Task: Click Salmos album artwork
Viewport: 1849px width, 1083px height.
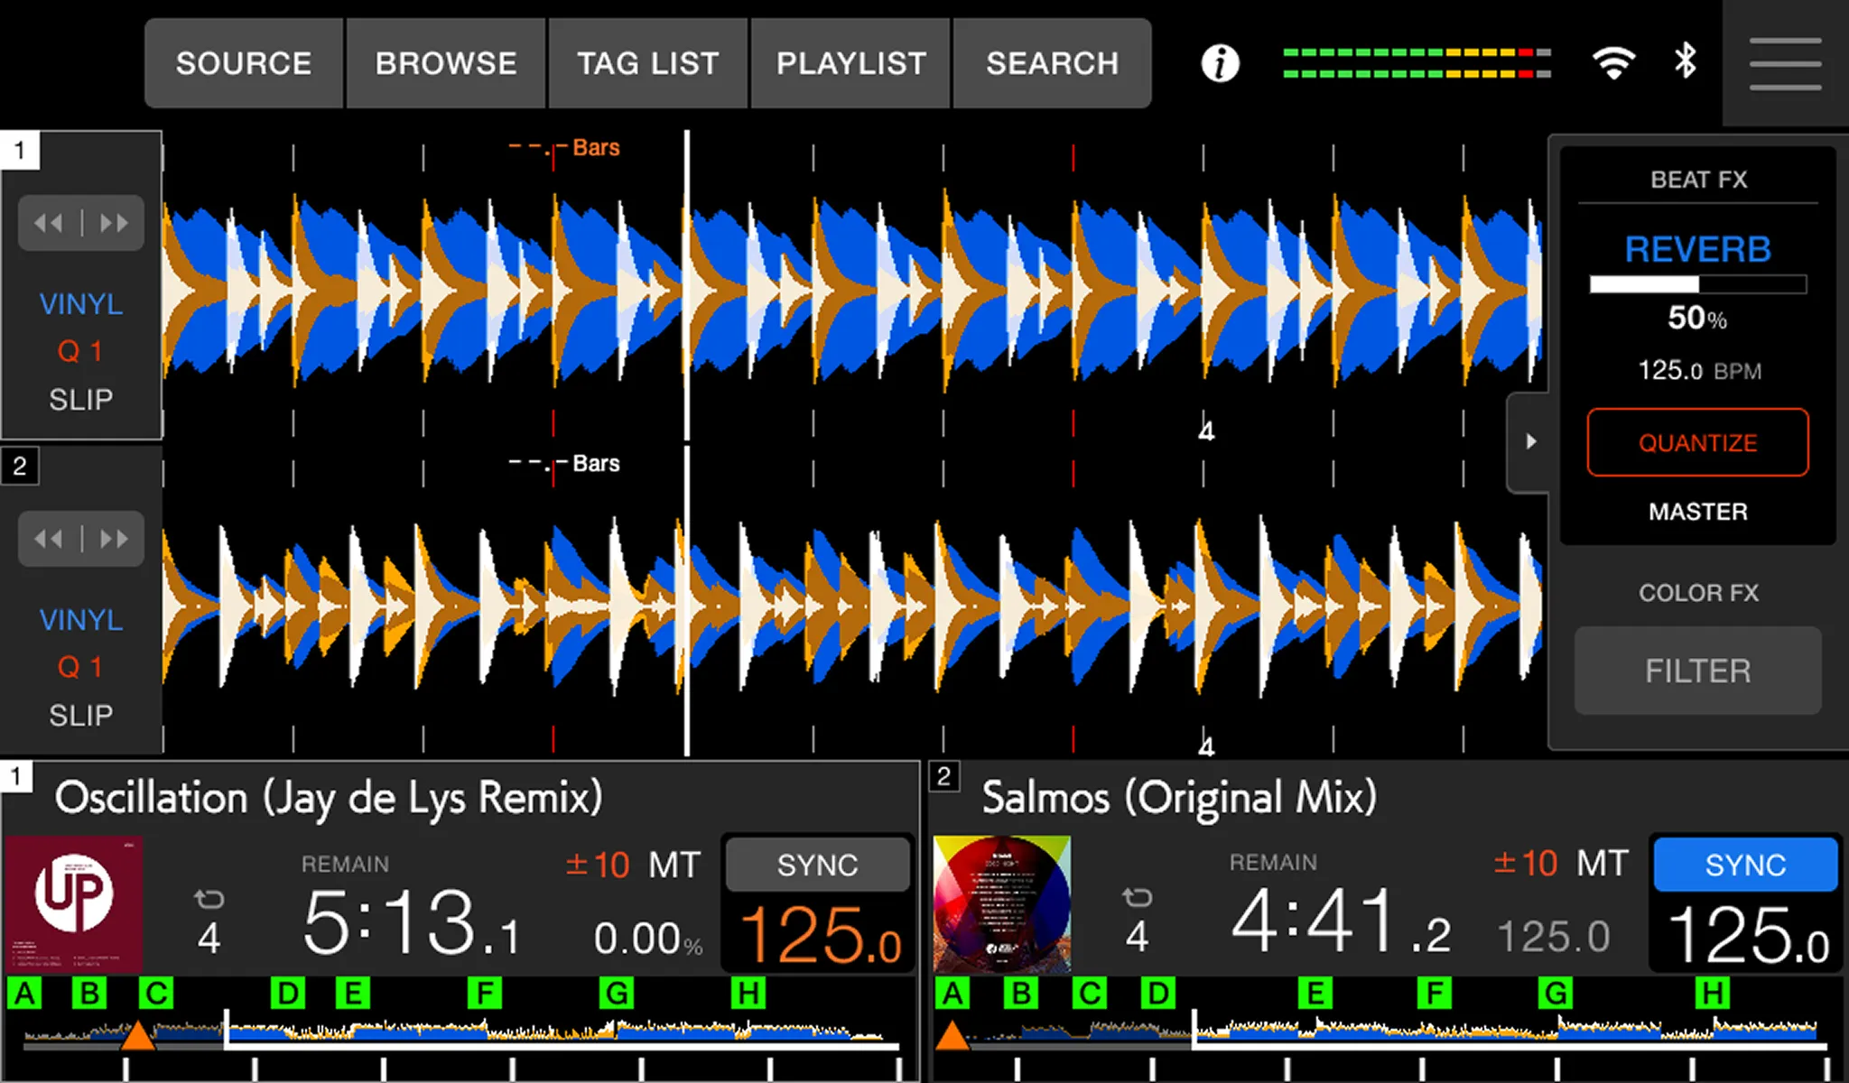Action: coord(1002,903)
